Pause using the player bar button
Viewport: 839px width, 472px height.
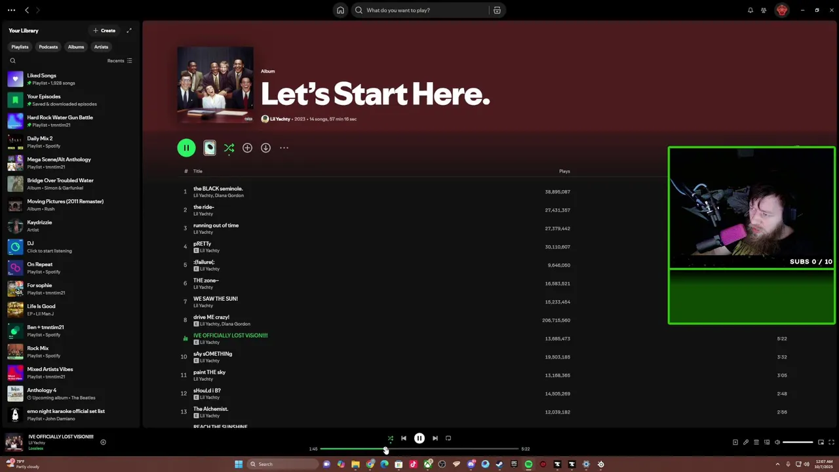(419, 438)
